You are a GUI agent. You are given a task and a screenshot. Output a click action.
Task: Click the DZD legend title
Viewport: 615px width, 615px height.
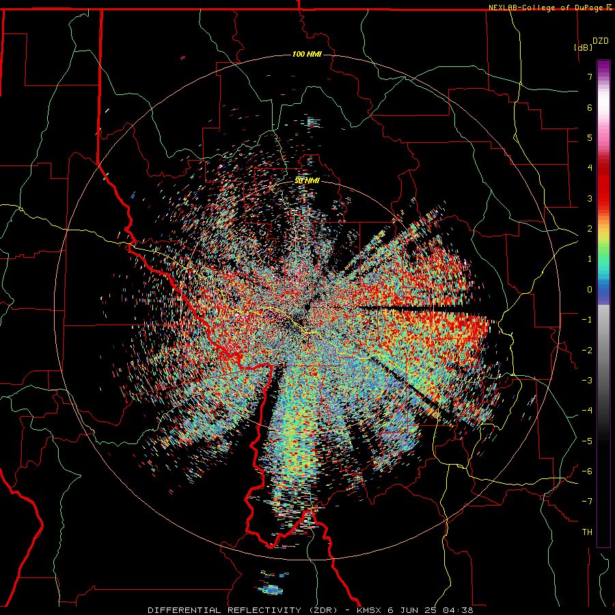tap(600, 40)
